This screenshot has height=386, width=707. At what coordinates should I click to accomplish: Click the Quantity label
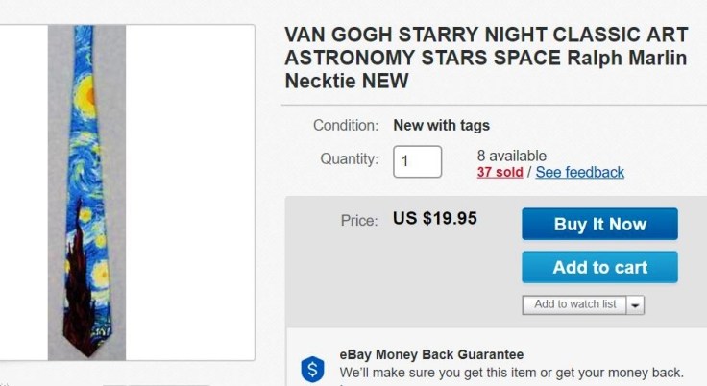(350, 159)
